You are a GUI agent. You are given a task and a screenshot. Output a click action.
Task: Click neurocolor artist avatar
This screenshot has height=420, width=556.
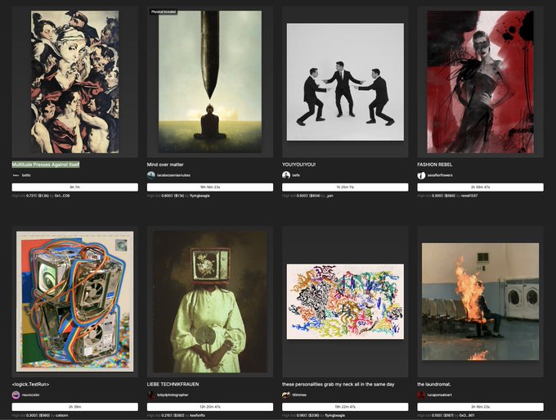[x=16, y=395]
